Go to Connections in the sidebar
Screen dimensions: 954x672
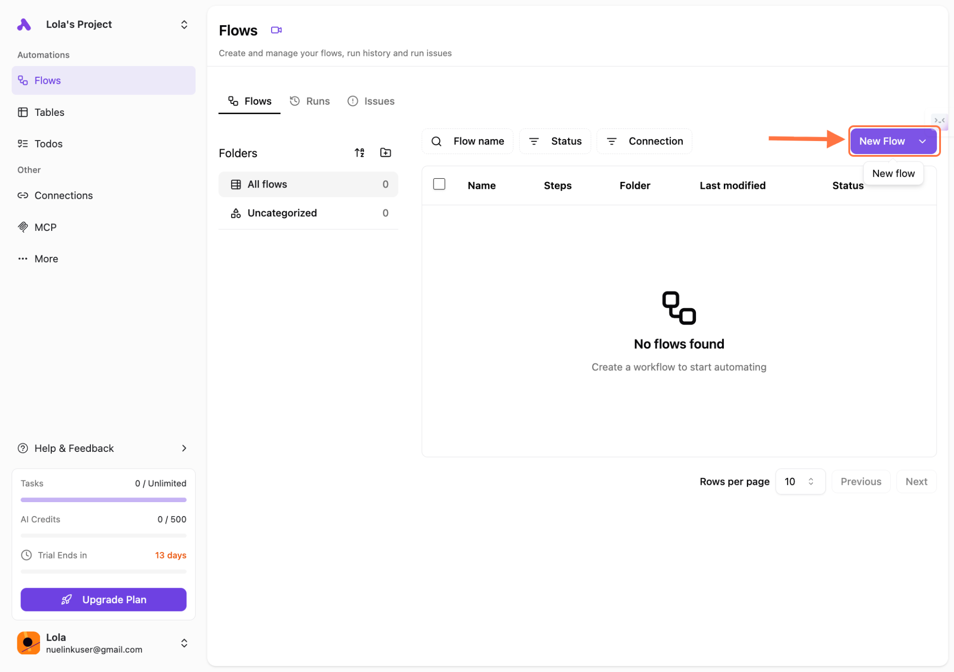tap(63, 195)
